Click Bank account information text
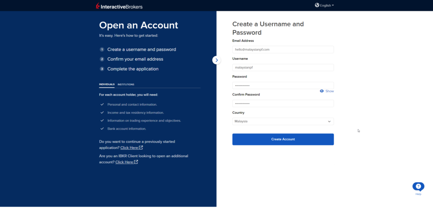 click(x=127, y=129)
